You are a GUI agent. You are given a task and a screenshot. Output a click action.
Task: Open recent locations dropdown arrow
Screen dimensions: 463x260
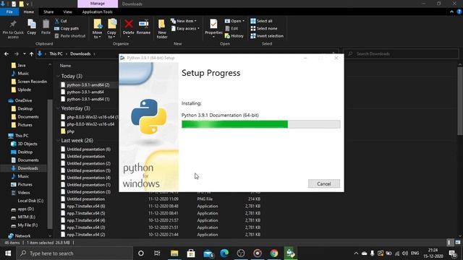[24, 54]
